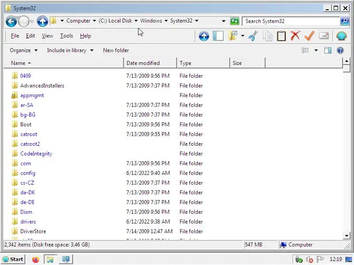Screen dimensions: 354x265
Task: Click the Cut scissors icon
Action: pos(253,36)
